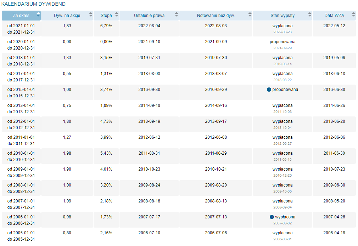Viewport: 358px width, 246px height.
Task: Click sort arrows on Za okres column
Action: coord(38,15)
